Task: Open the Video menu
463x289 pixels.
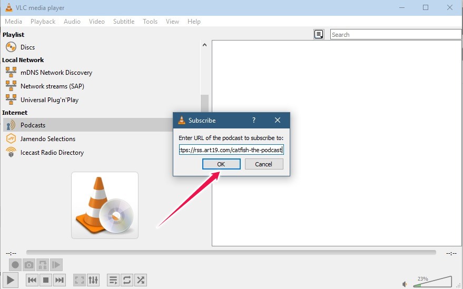Action: tap(96, 22)
